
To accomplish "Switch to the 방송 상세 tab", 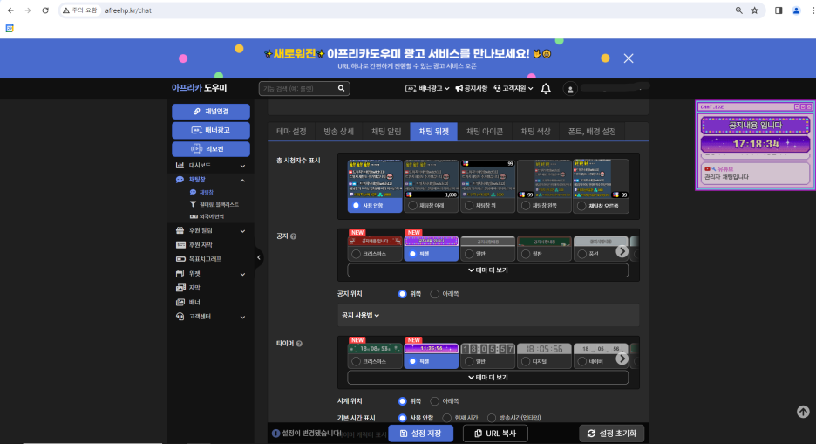I will [339, 132].
